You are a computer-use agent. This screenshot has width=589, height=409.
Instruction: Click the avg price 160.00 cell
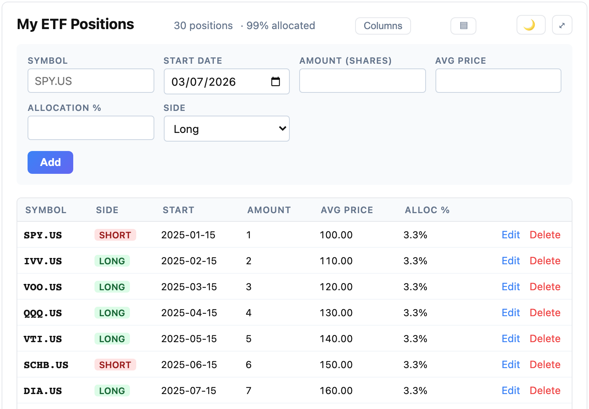(336, 391)
